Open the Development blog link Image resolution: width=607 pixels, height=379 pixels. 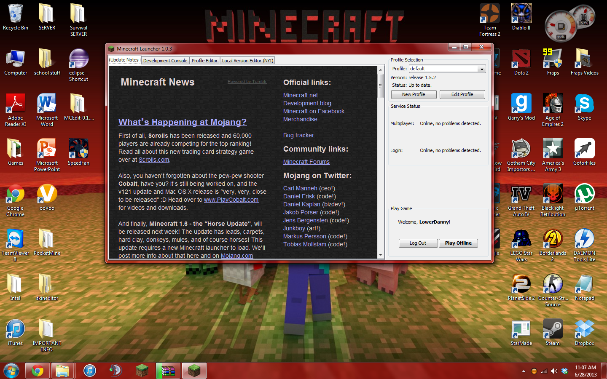(307, 103)
